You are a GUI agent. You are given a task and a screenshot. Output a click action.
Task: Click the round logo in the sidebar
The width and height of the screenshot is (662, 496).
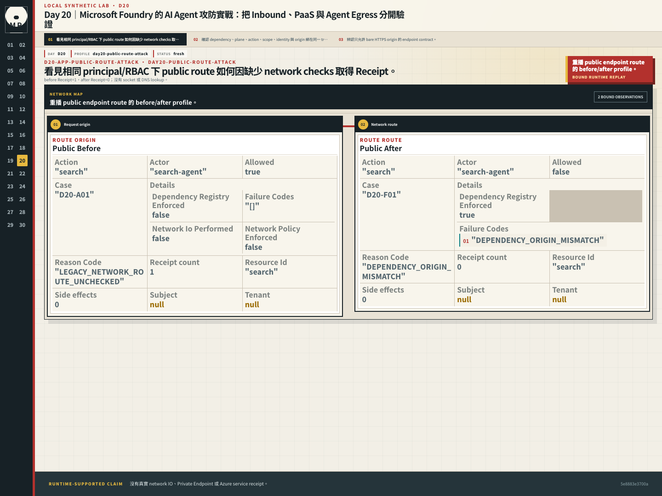[16, 18]
